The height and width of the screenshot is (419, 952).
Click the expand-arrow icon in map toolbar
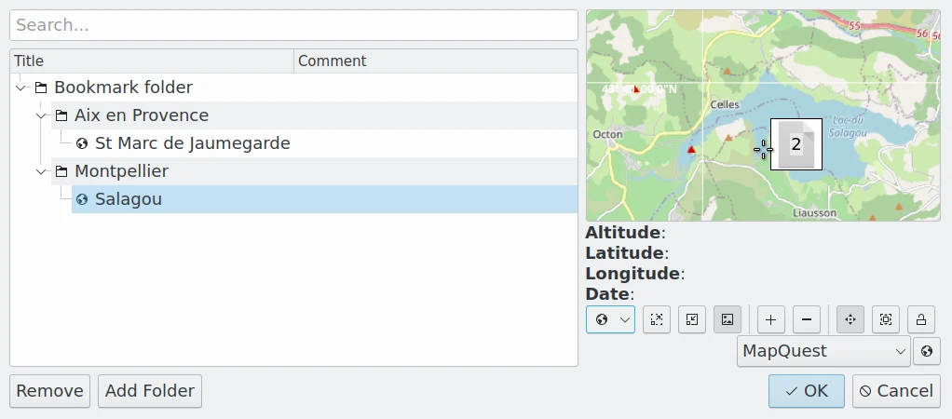pyautogui.click(x=657, y=319)
